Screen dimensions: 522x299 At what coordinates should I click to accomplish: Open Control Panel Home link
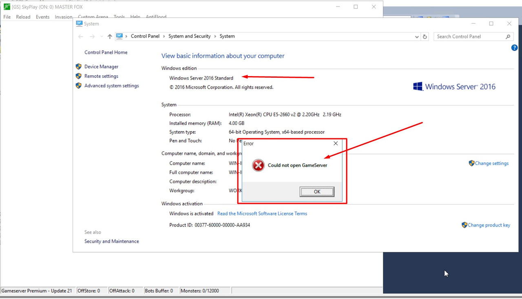tap(106, 53)
